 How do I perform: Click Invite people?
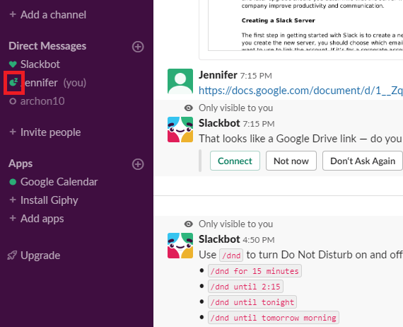51,132
